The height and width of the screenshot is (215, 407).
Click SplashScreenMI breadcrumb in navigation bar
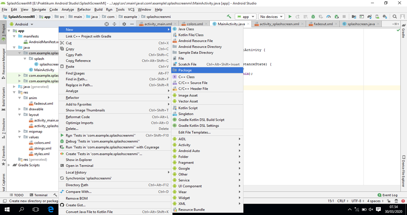pyautogui.click(x=20, y=17)
